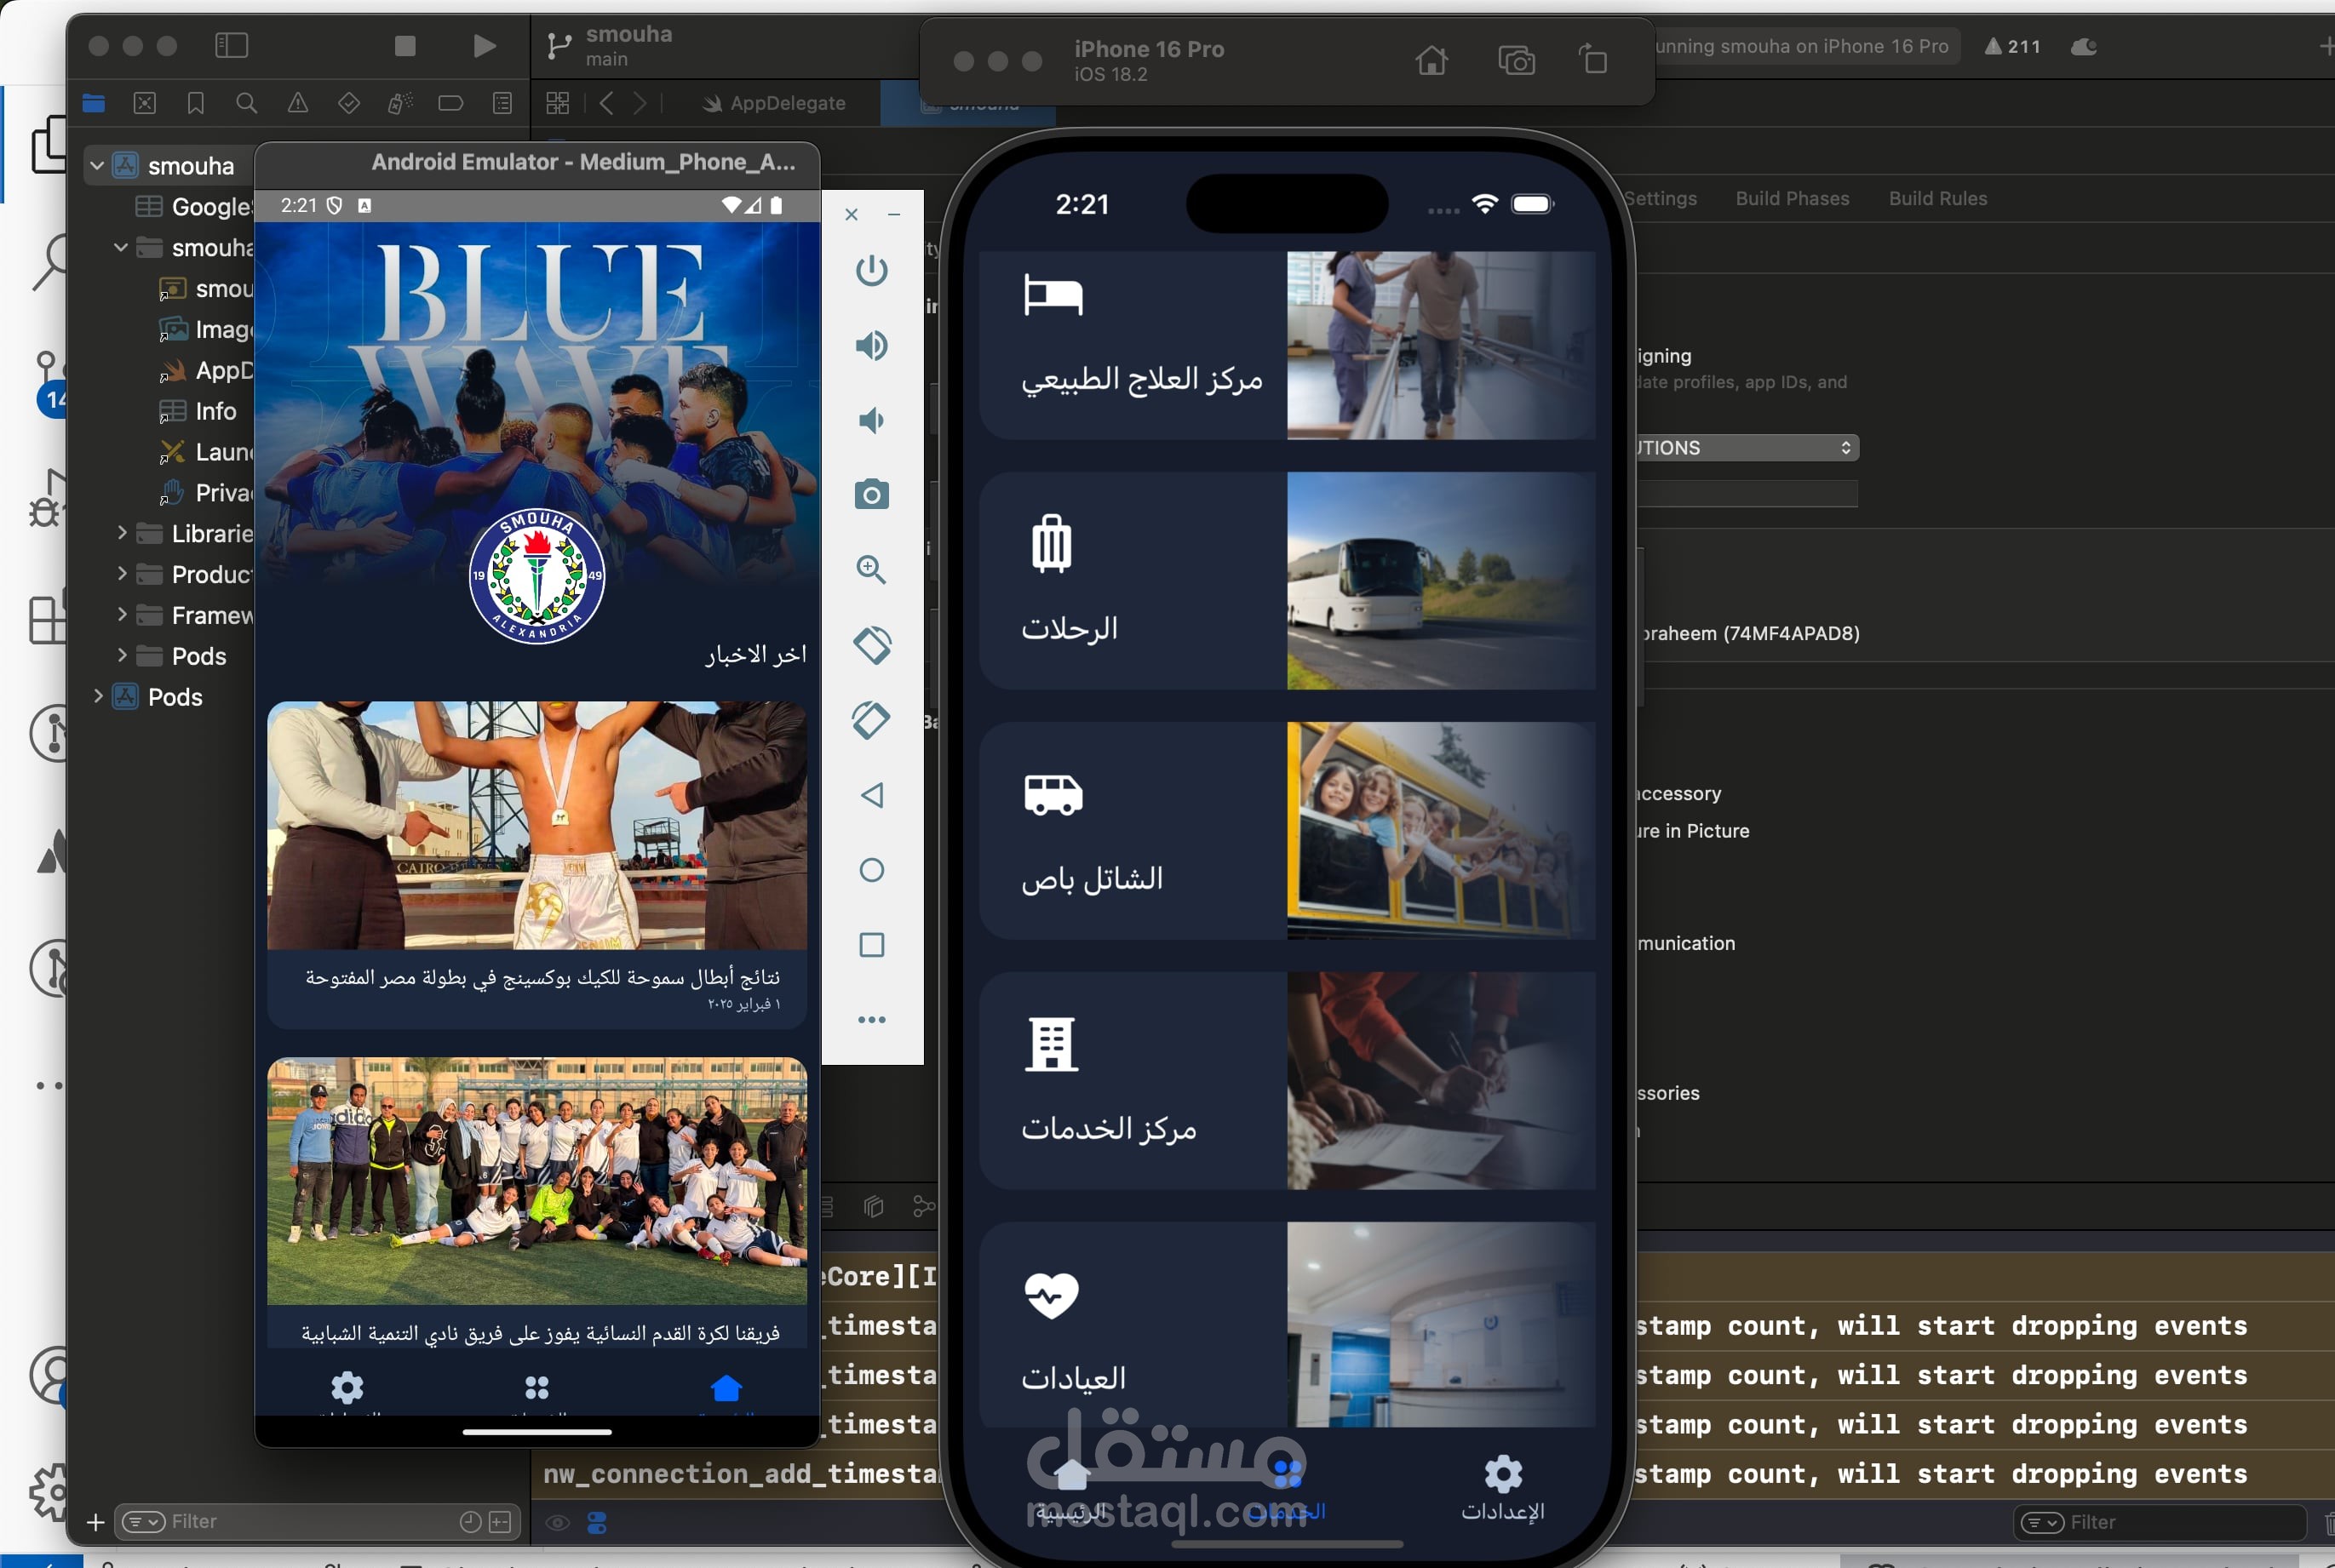2335x1568 pixels.
Task: Go back in editor history
Action: pos(605,103)
